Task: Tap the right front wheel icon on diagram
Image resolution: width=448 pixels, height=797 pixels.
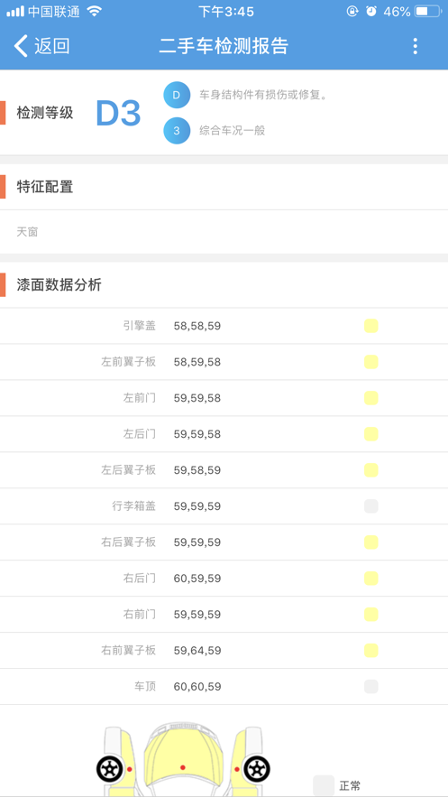Action: click(x=256, y=769)
